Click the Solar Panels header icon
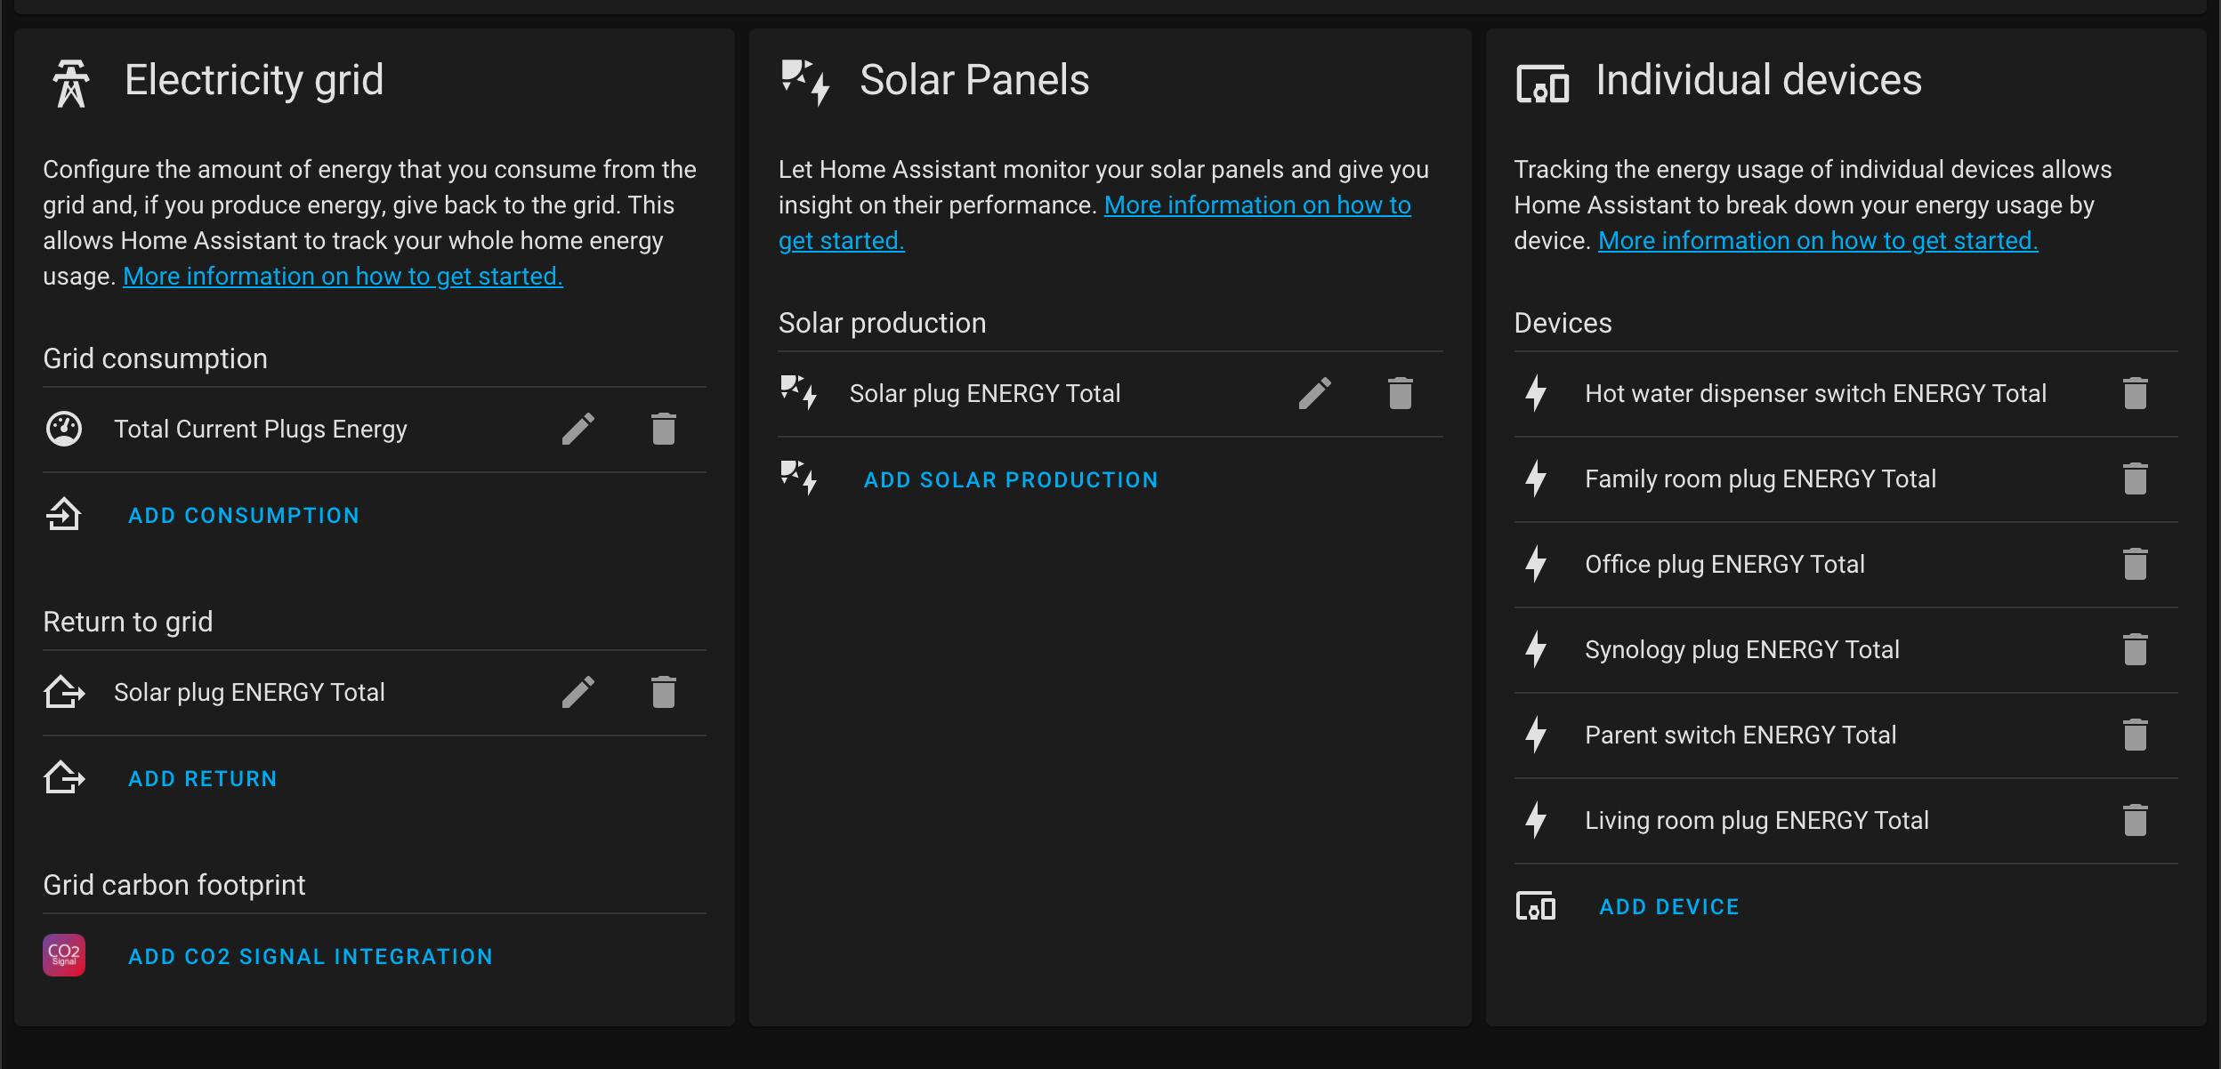The width and height of the screenshot is (2221, 1069). pos(806,82)
